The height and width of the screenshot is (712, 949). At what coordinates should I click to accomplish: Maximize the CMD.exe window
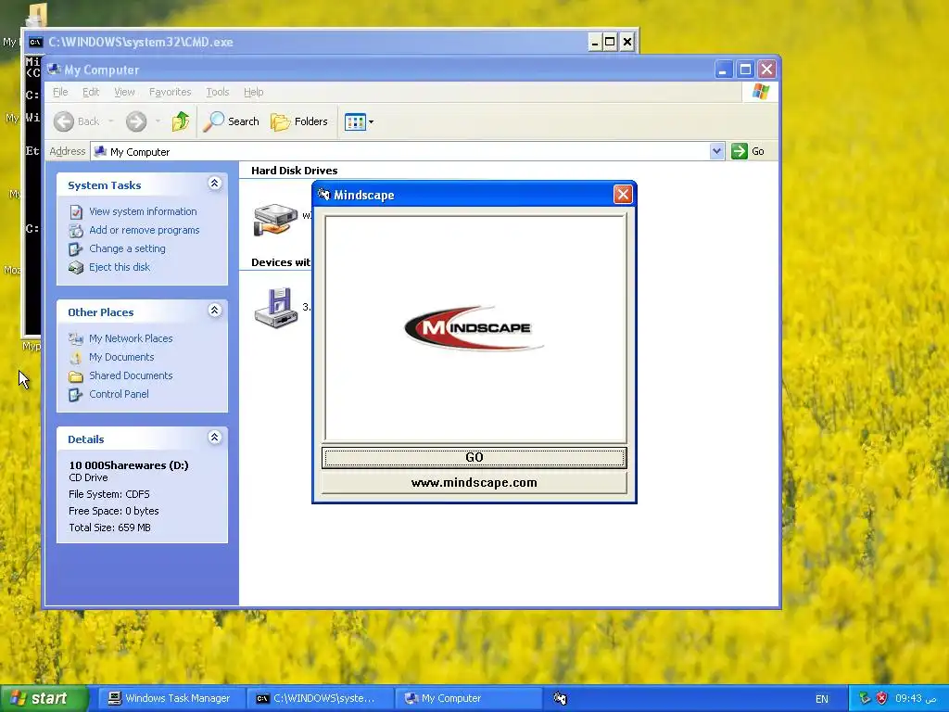pyautogui.click(x=610, y=42)
